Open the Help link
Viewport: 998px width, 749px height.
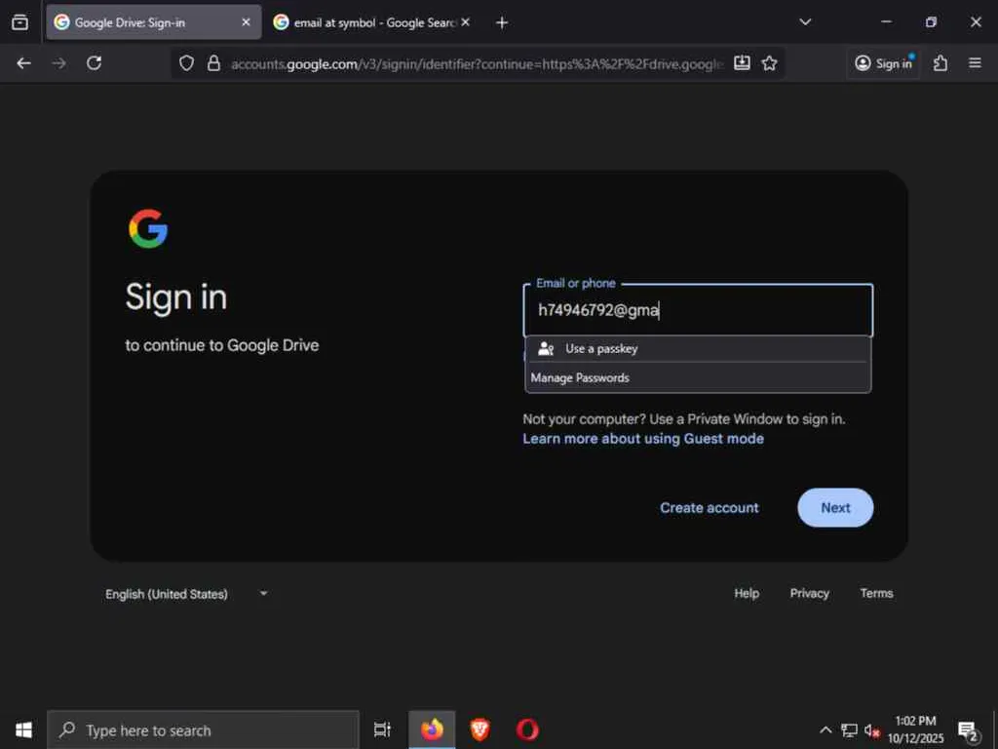747,594
